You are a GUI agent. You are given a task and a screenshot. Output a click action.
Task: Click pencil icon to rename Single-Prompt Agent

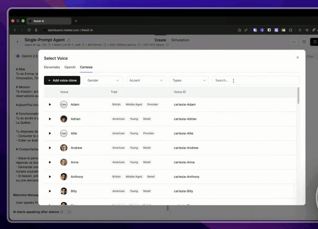[69, 40]
